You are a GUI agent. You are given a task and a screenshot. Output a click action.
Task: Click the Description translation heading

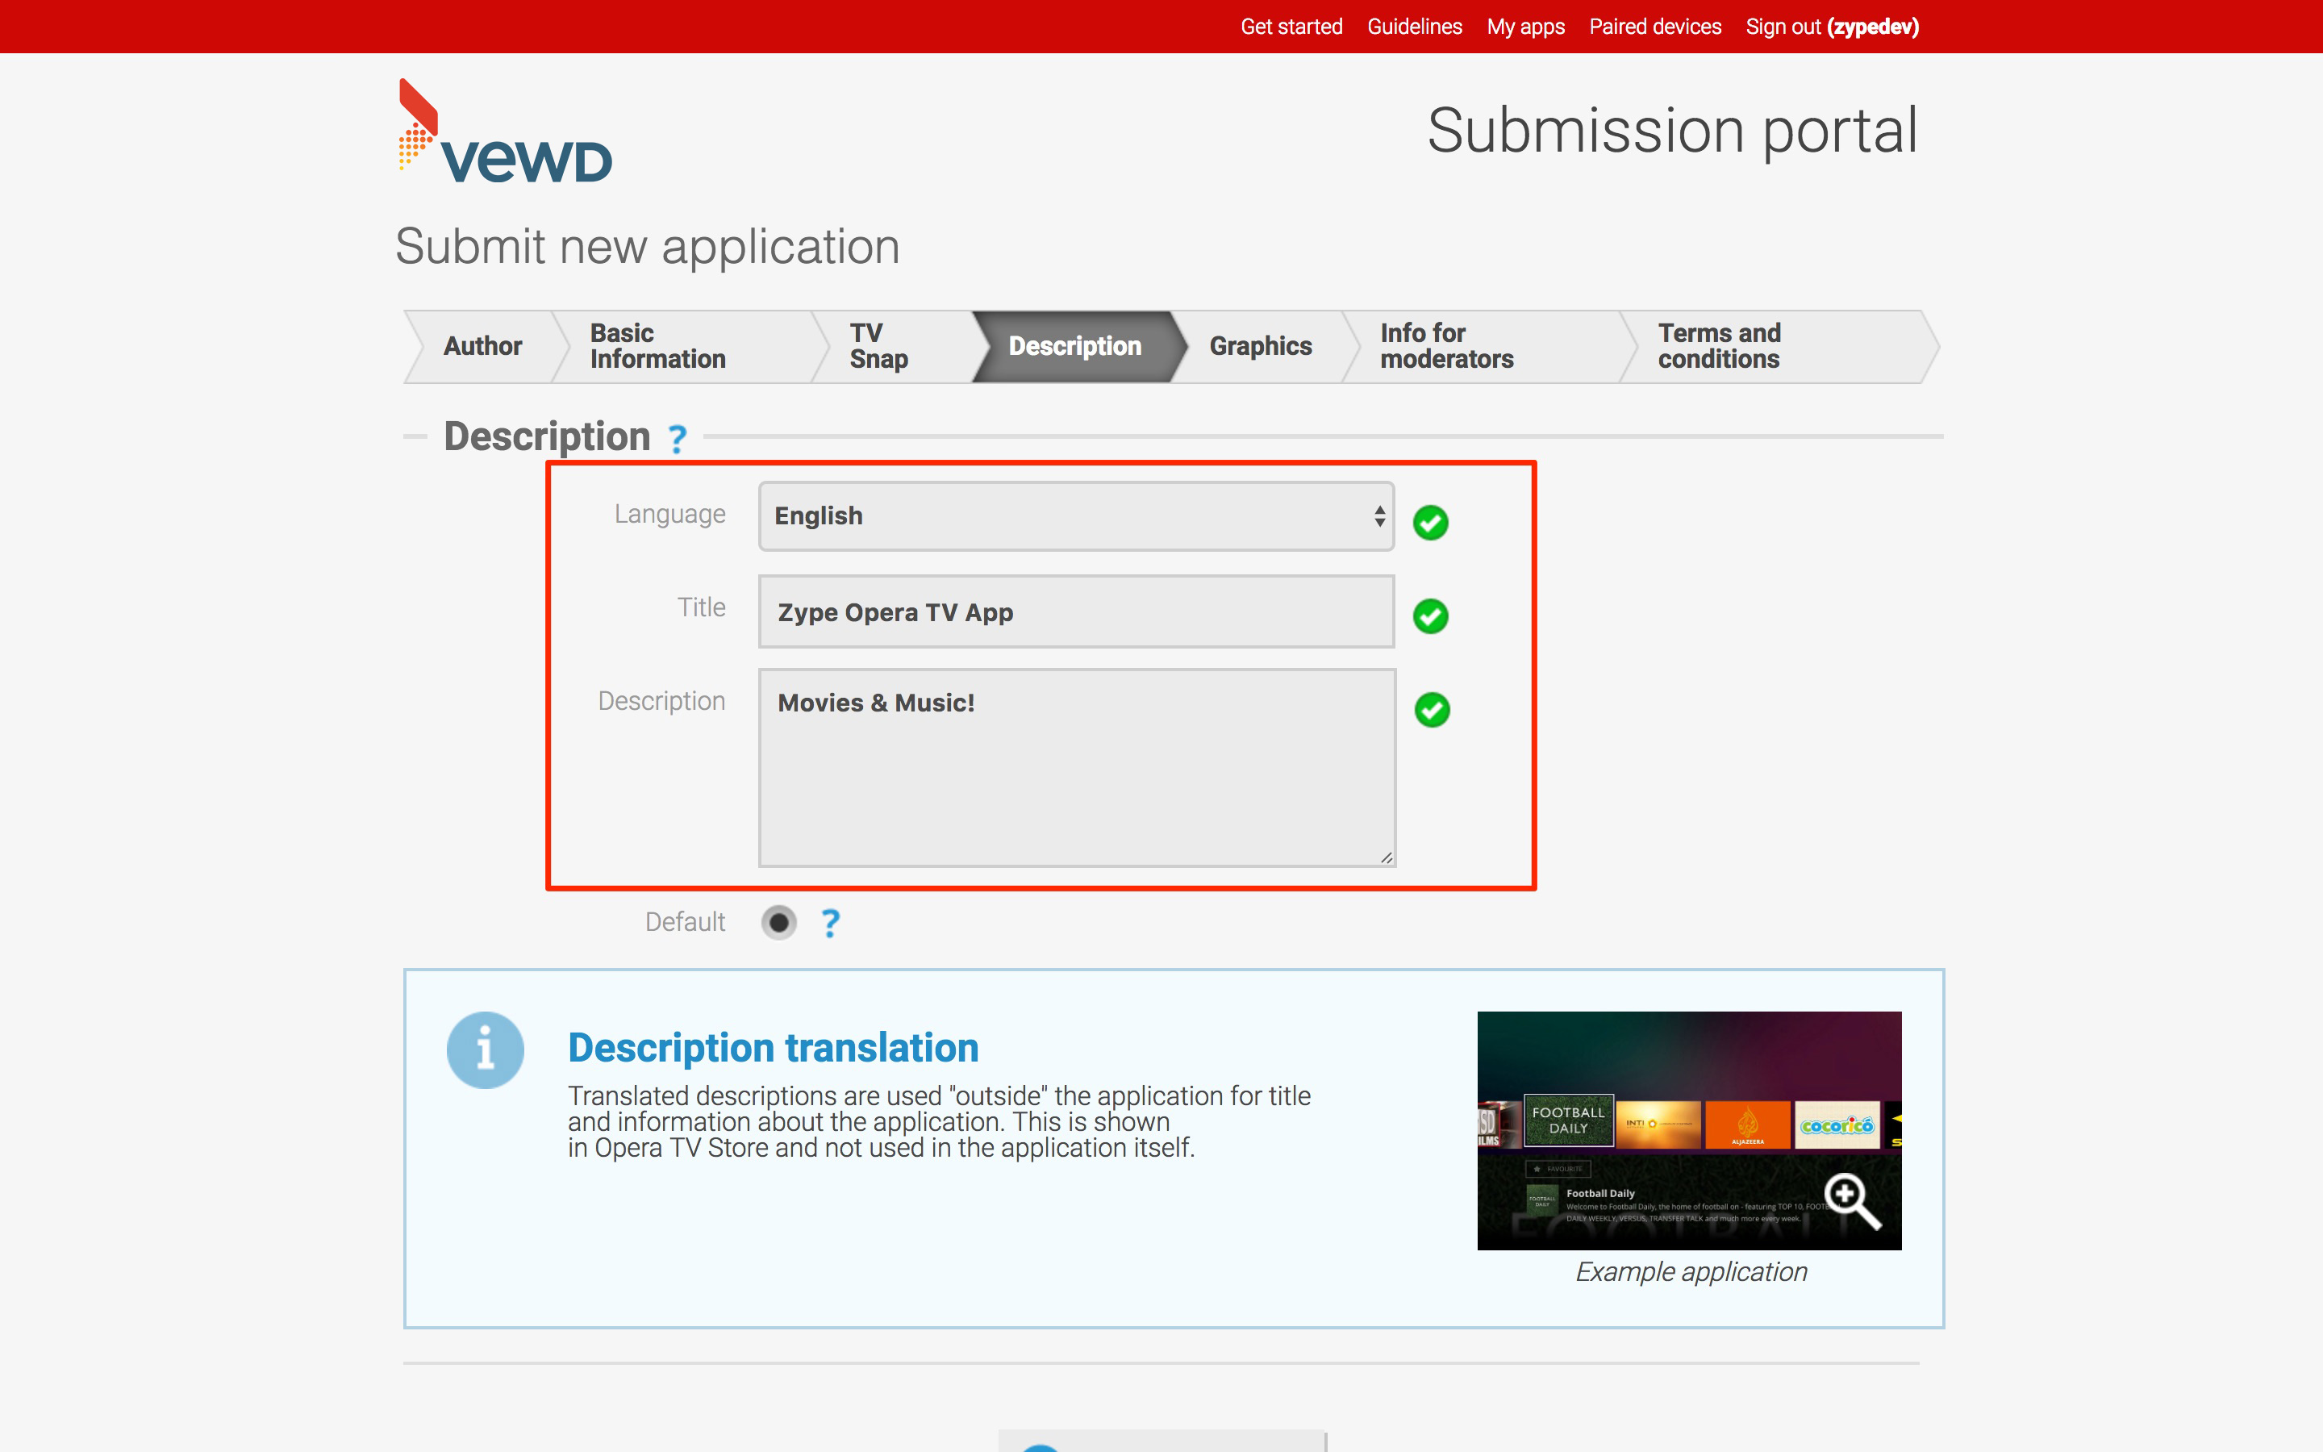[773, 1048]
